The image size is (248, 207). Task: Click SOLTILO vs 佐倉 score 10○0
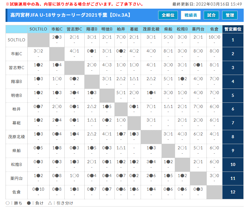(214, 37)
